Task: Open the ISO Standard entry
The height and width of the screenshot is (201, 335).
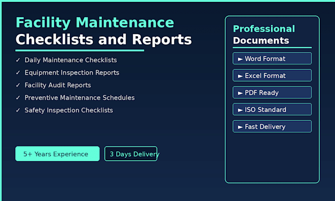Action: (x=272, y=110)
